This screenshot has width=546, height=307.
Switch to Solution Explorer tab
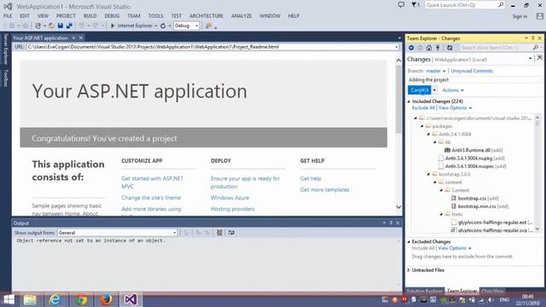[425, 291]
